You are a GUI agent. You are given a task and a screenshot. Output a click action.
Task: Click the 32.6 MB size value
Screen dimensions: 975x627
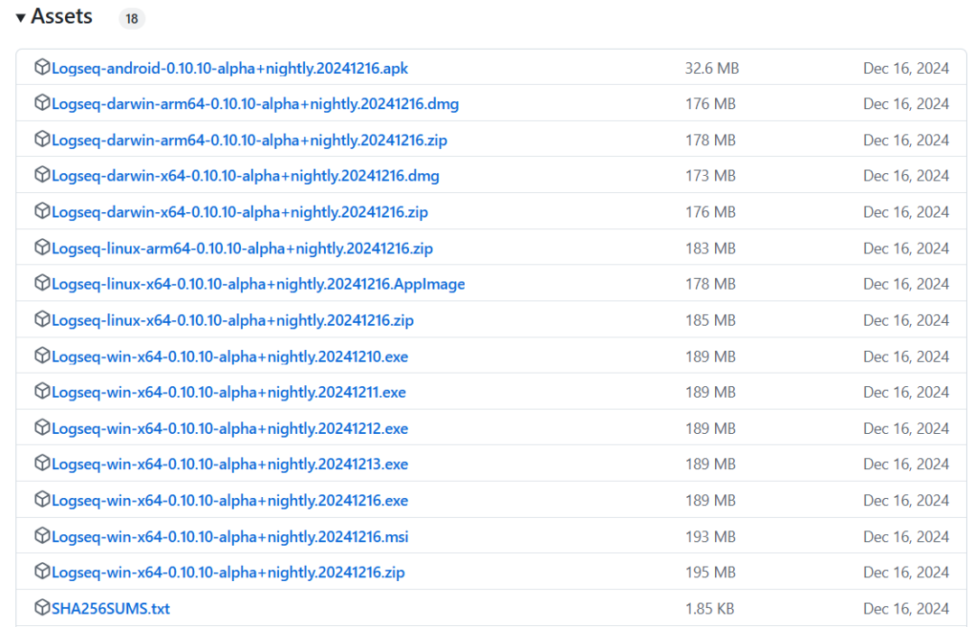click(x=712, y=69)
